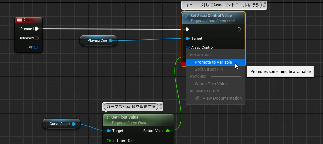
Task: Select the Get Float Value node title
Action: (125, 117)
